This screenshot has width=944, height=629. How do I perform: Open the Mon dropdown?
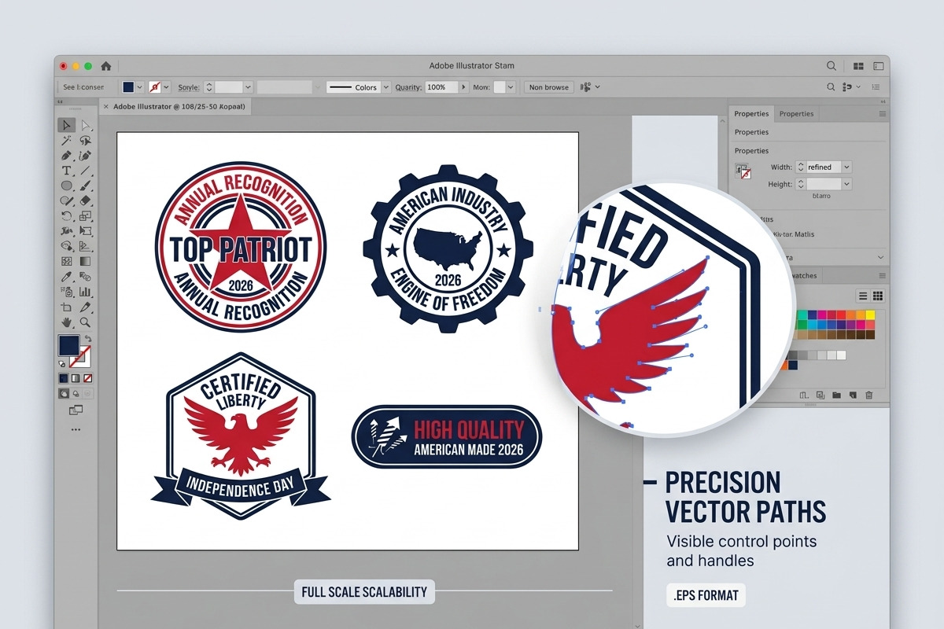pyautogui.click(x=511, y=87)
